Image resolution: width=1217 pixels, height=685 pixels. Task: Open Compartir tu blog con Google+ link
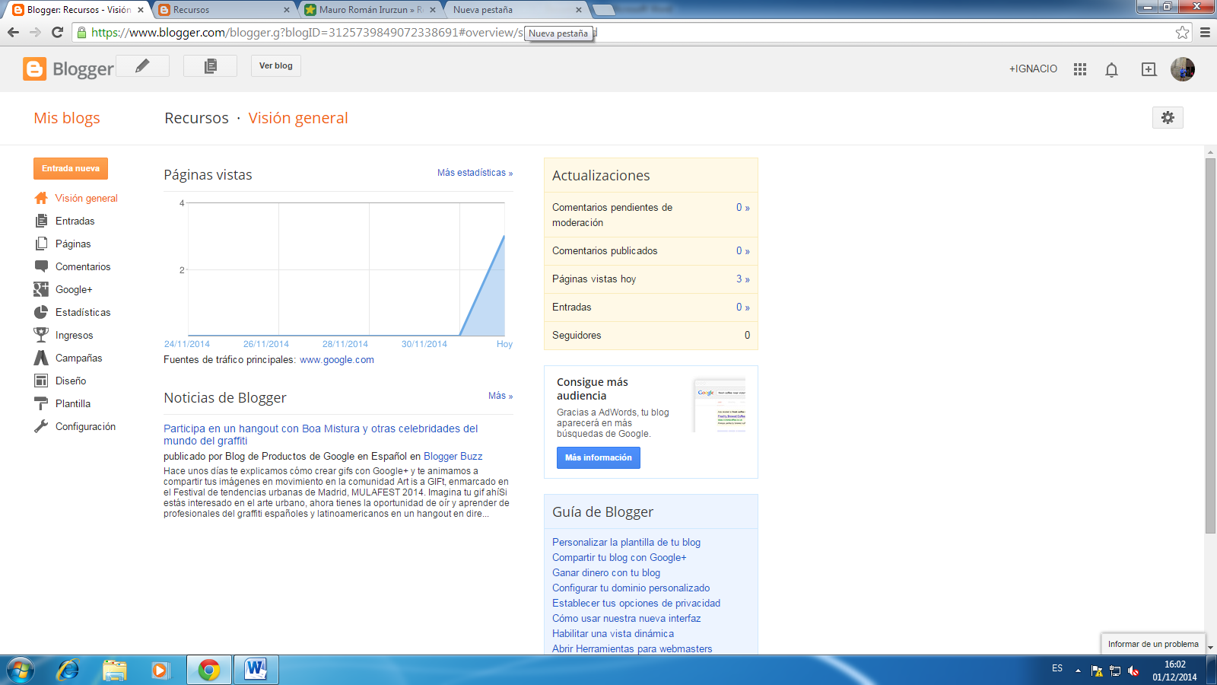click(x=619, y=557)
